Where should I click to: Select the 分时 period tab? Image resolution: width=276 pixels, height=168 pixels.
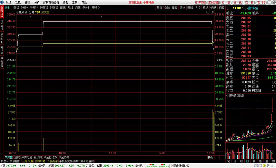pos(8,8)
